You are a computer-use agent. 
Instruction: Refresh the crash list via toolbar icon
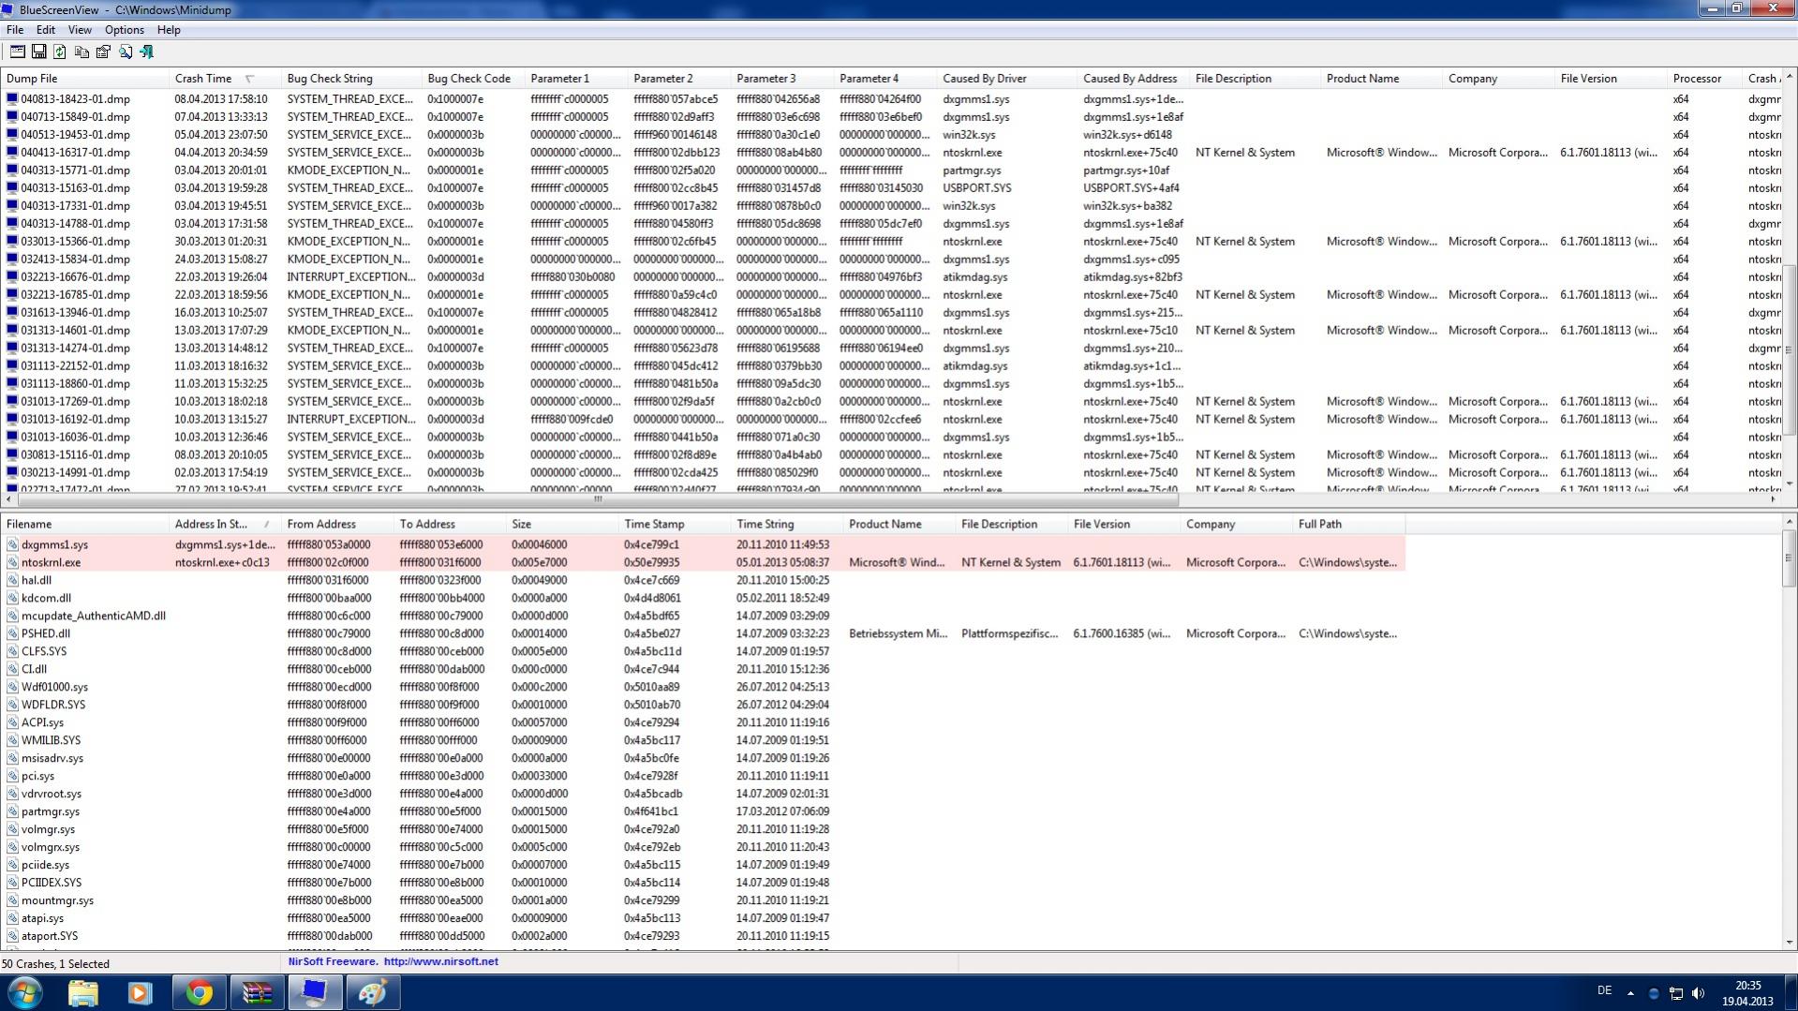60,52
